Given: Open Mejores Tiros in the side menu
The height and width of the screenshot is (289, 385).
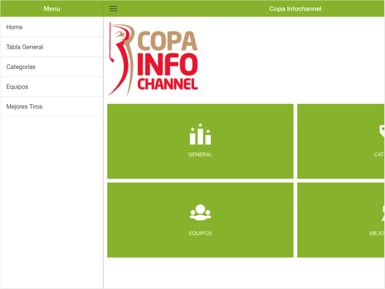Looking at the screenshot, I should pos(52,107).
